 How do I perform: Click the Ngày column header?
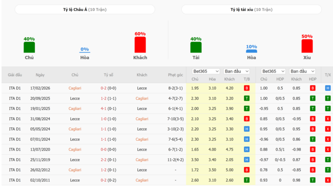point(40,75)
